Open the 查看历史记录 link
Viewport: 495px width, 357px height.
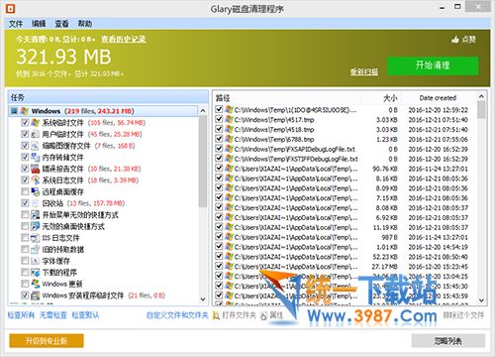point(124,40)
